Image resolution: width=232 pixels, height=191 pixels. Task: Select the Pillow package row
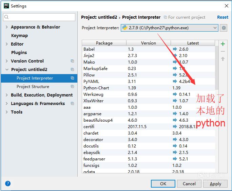tap(149, 75)
